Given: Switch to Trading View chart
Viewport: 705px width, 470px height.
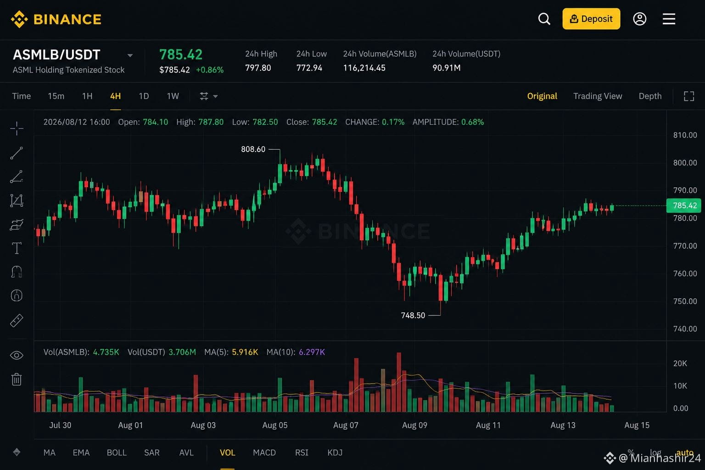Looking at the screenshot, I should pos(598,96).
